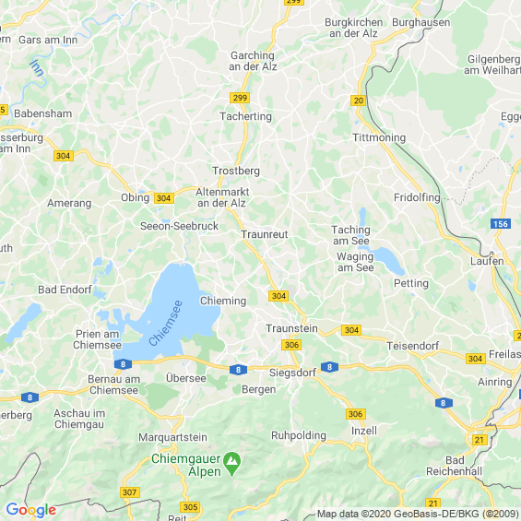Select the Ruhpolding town label

point(299,435)
